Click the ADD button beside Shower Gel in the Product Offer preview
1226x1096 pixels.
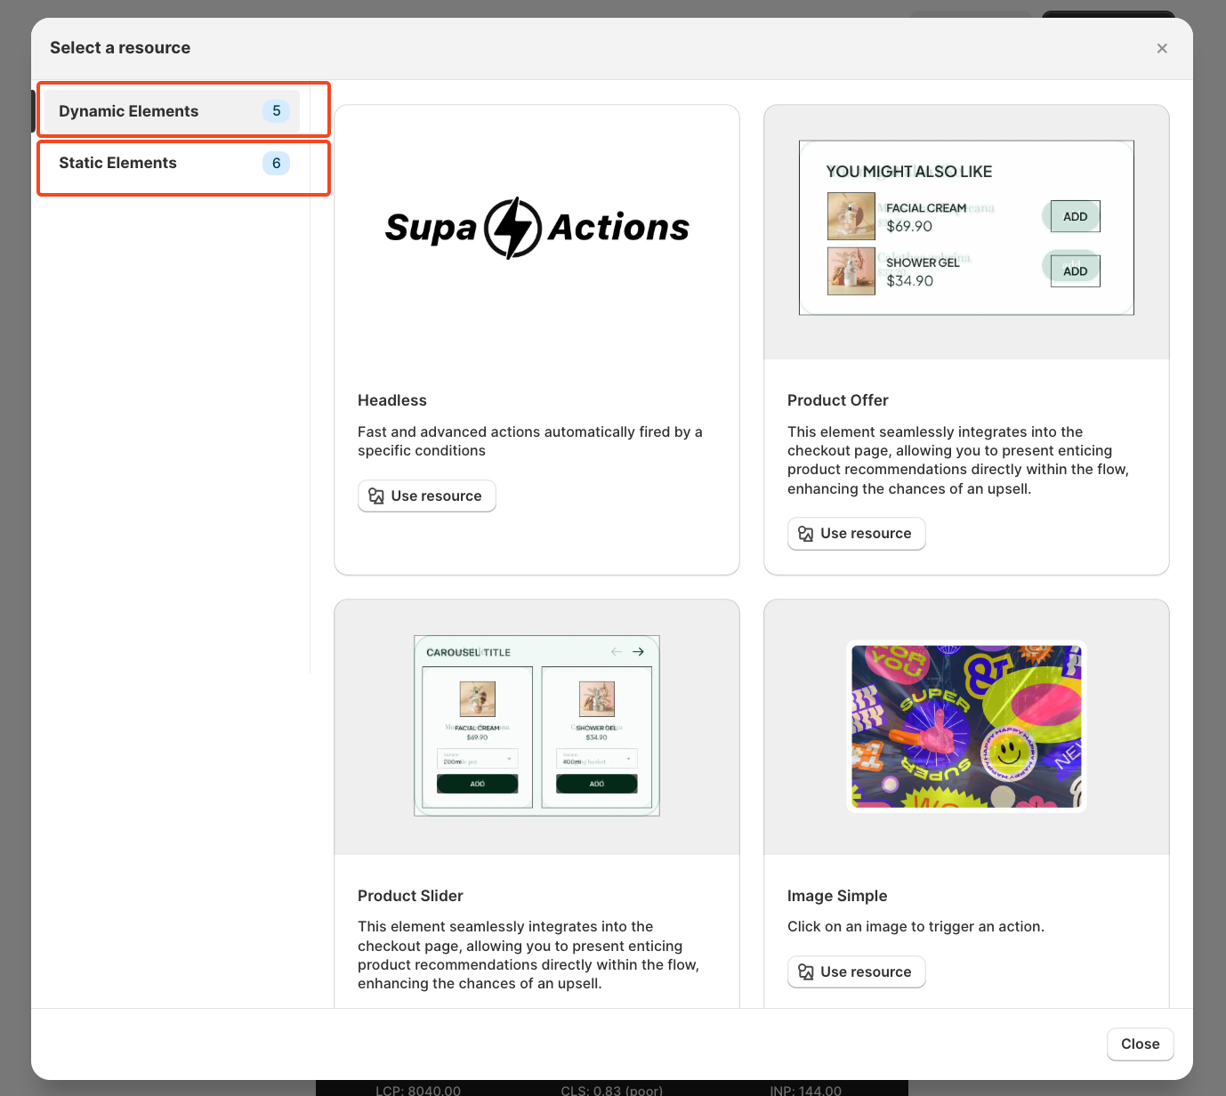pyautogui.click(x=1075, y=271)
